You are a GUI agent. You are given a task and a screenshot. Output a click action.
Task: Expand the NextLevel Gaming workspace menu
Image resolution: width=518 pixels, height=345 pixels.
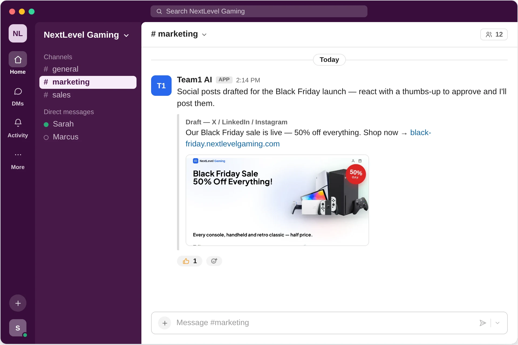click(x=86, y=35)
